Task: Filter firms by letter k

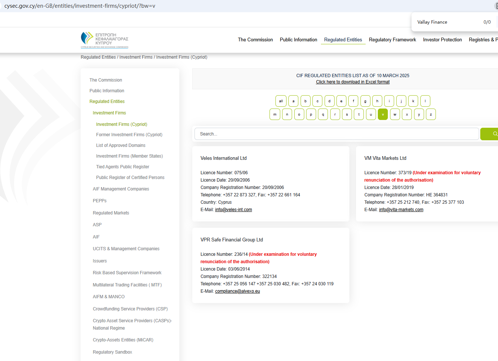Action: (x=413, y=101)
